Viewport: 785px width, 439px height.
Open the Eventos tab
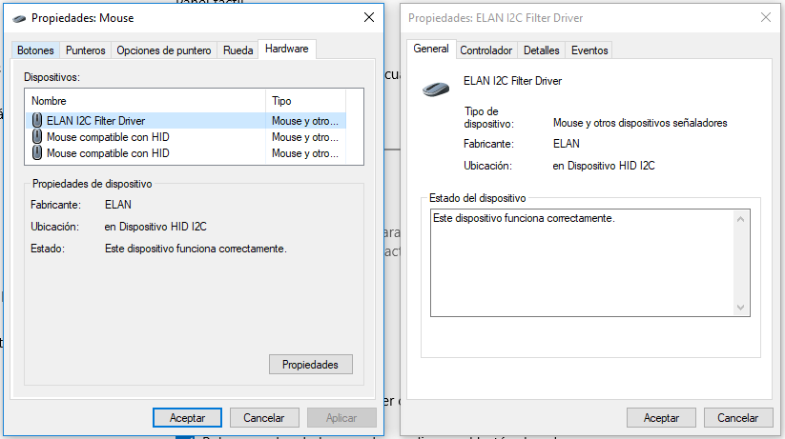[x=589, y=50]
